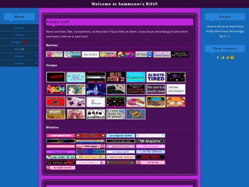Viewport: 249px width, 187px height.
Task: Click the red NEW badge beside Images
Action: [25, 42]
